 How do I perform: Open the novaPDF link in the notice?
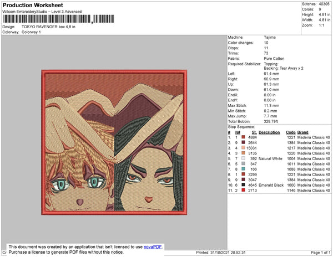153,247
